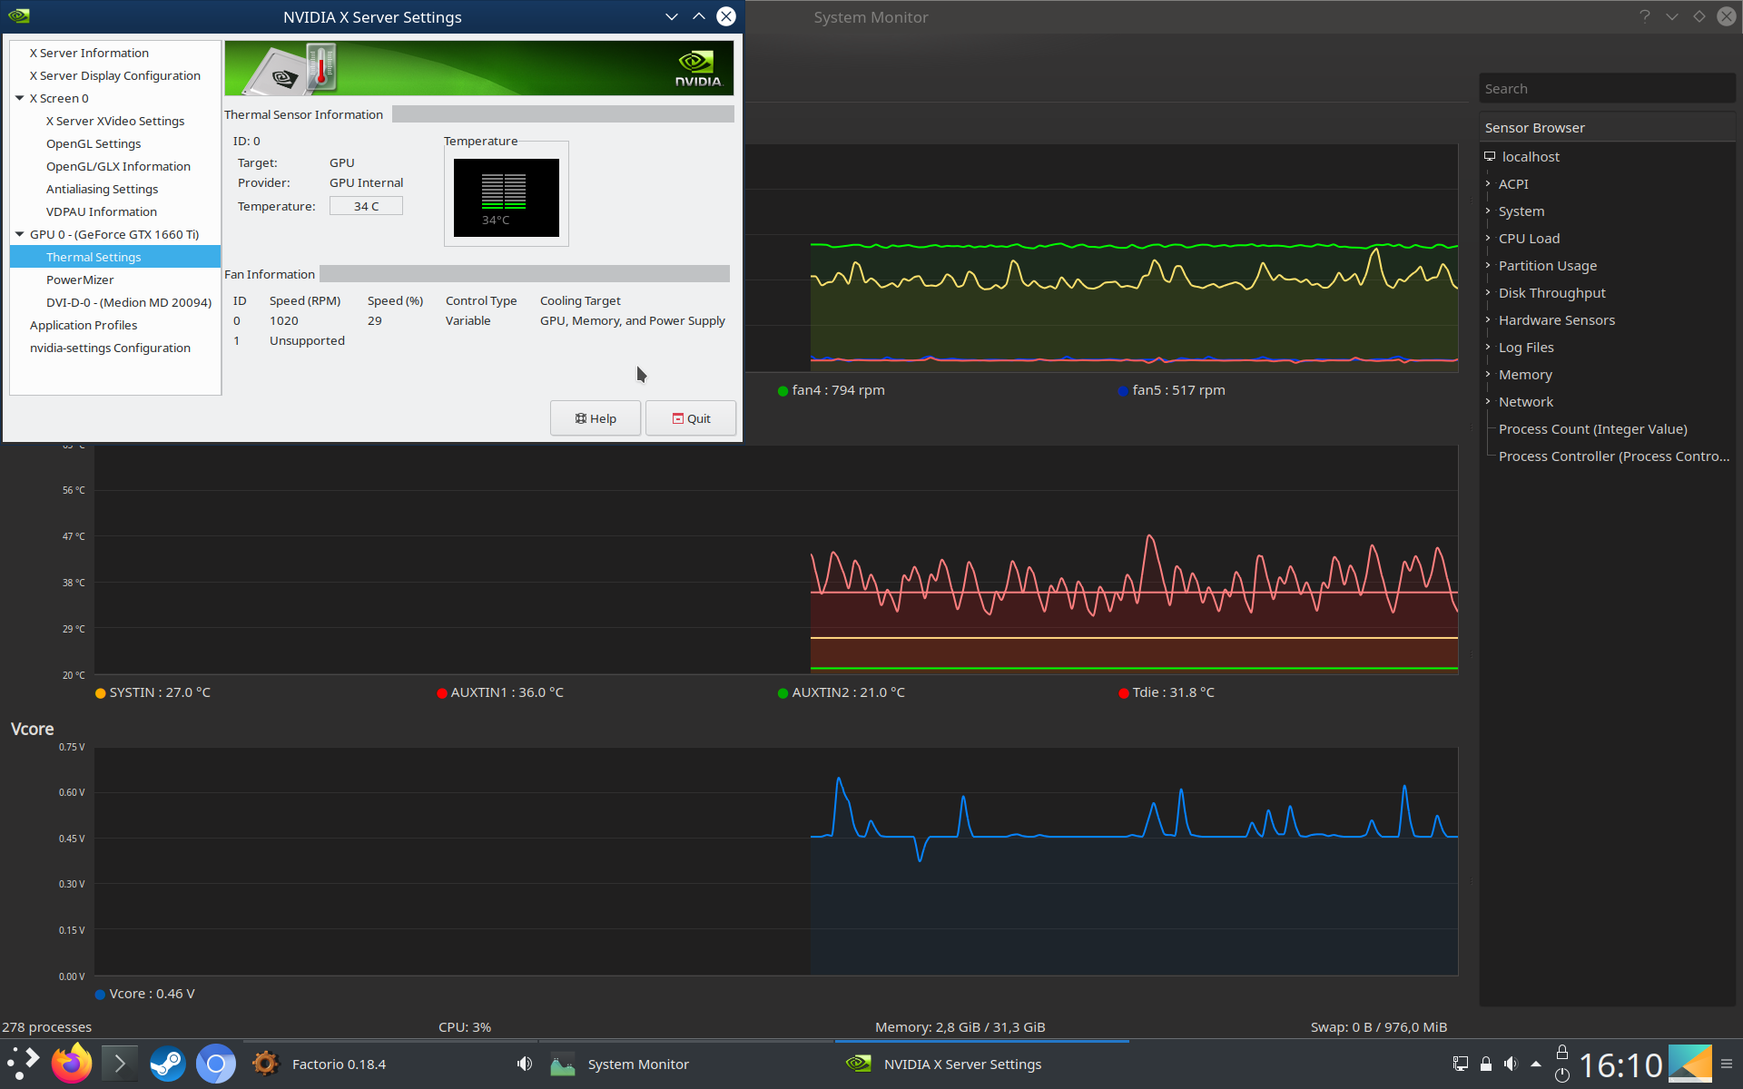This screenshot has height=1089, width=1743.
Task: Click the Sensor Browser search field
Action: point(1607,88)
